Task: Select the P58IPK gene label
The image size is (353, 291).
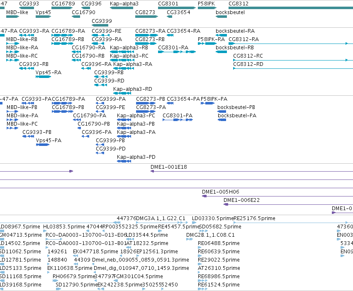Action: tap(207, 4)
